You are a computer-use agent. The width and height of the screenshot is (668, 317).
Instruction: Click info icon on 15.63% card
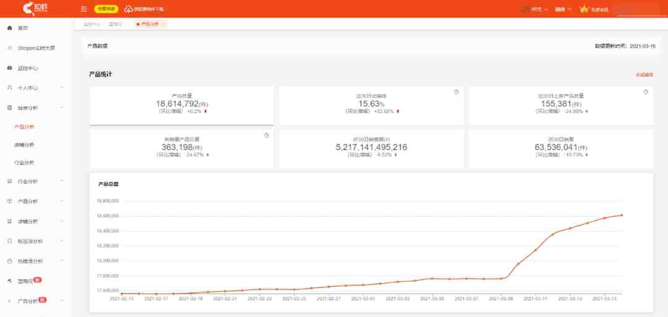pyautogui.click(x=456, y=92)
